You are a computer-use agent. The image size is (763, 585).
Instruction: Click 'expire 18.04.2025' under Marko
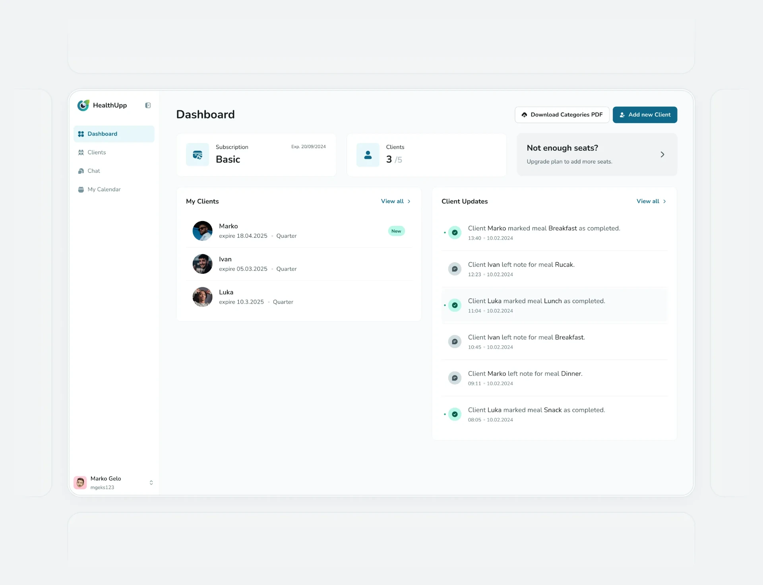(x=243, y=236)
